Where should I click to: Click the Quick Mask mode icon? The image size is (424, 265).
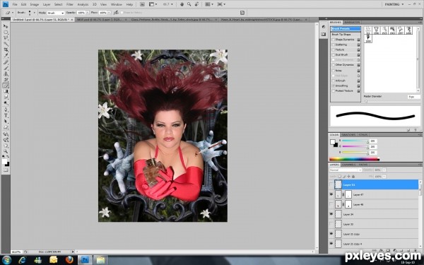pyautogui.click(x=6, y=170)
